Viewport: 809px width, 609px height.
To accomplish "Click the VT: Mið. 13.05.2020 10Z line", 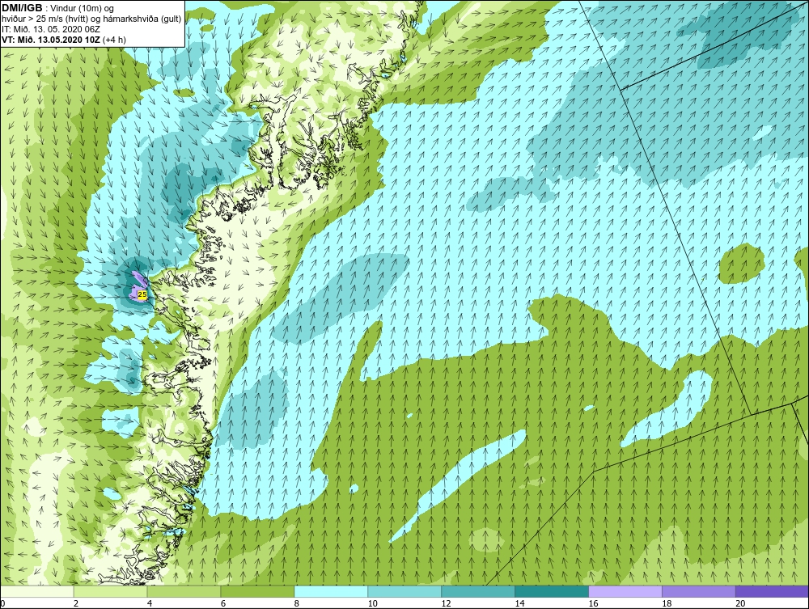I will click(x=63, y=39).
